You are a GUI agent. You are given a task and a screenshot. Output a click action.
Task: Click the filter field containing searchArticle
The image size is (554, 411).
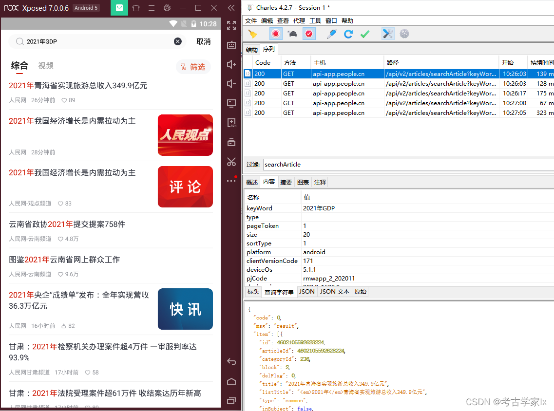click(408, 165)
